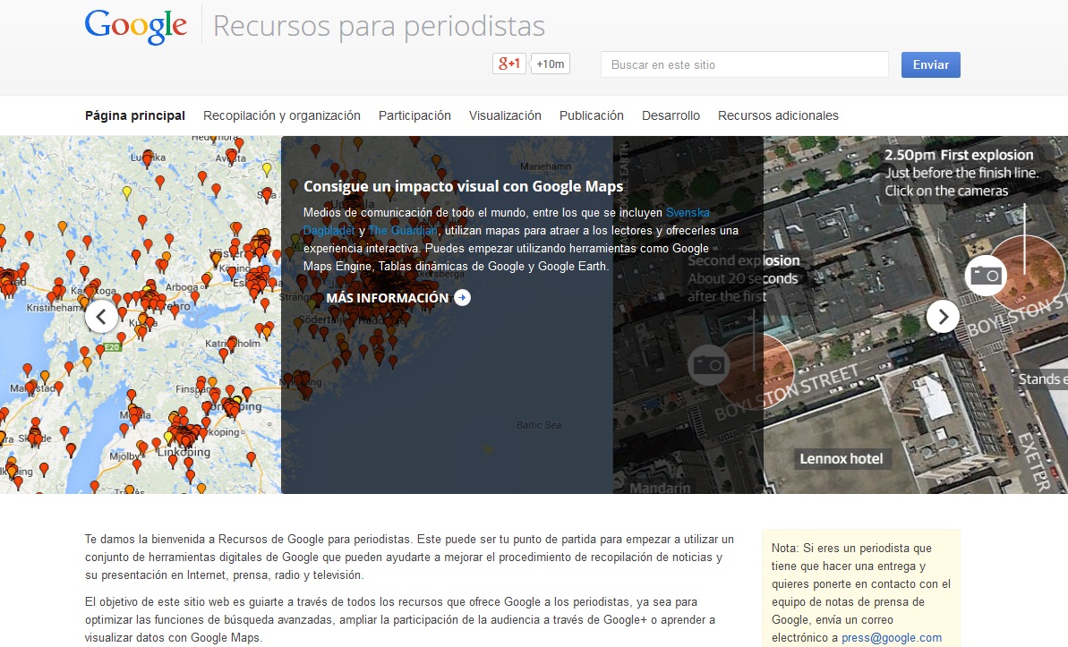Click the yellow 'Nota' notice box text
This screenshot has width=1068, height=647.
pos(861,592)
